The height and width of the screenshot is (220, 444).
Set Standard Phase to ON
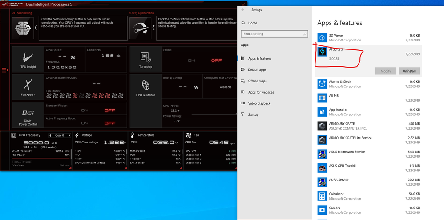pos(85,110)
